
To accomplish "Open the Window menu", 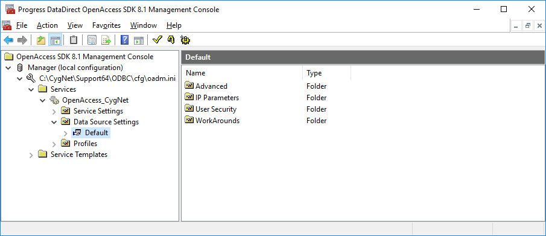I will pyautogui.click(x=144, y=25).
